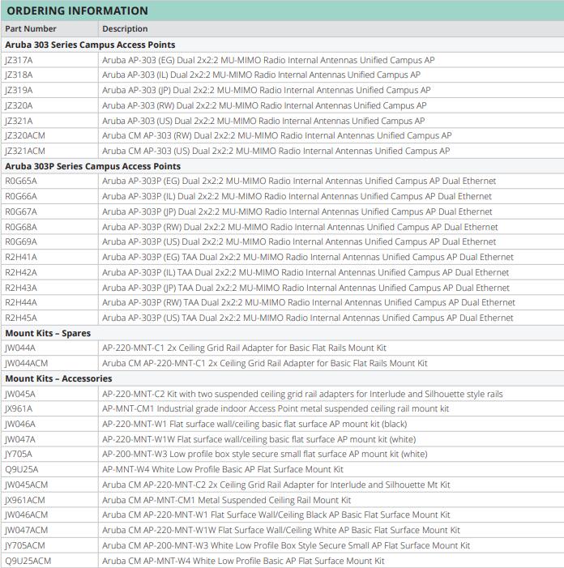Click part number JW044ACM
Viewport: 564px width, 568px height.
27,363
